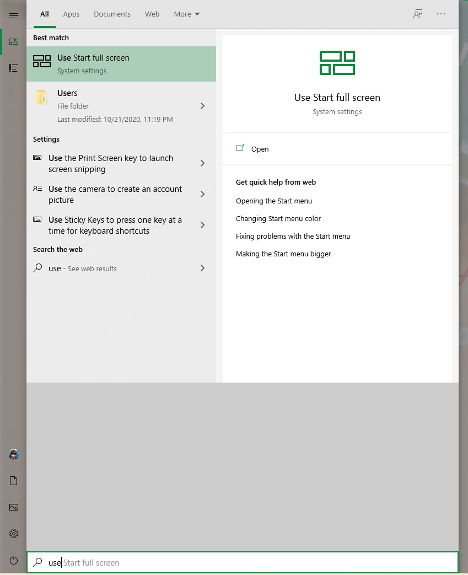The image size is (468, 575).
Task: Show the all apps list icon
Action: coord(14,68)
